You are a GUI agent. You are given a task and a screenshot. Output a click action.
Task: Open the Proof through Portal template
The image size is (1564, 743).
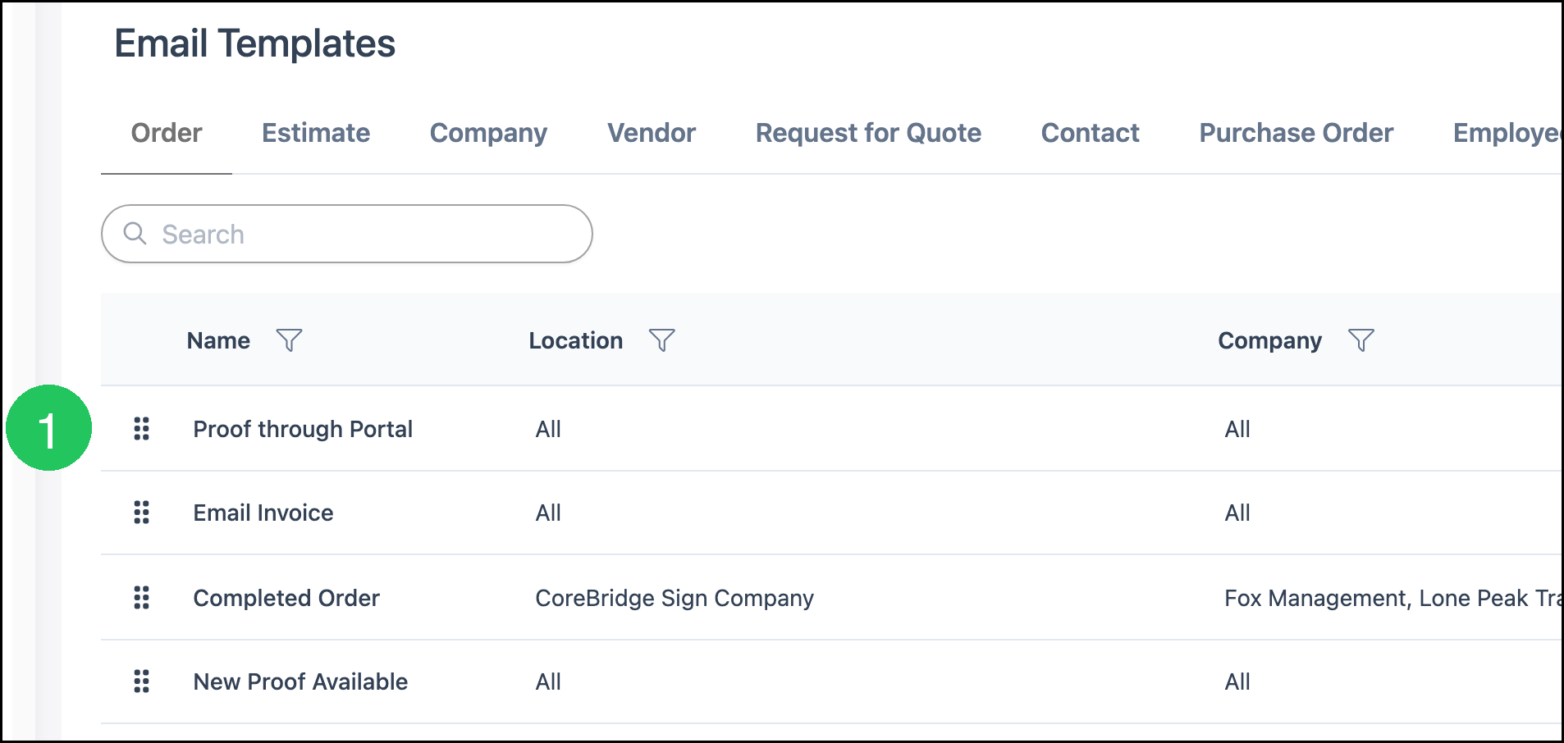[303, 429]
